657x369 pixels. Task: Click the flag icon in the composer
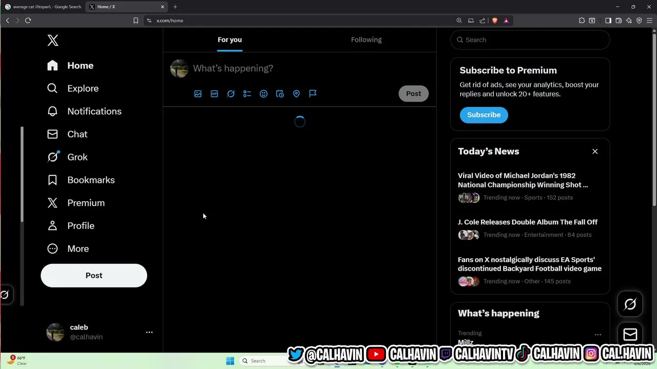[313, 94]
